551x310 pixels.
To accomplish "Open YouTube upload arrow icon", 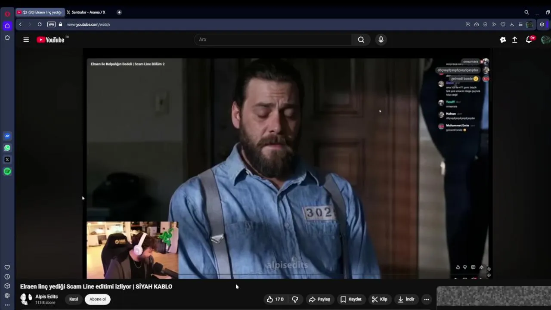I will (515, 40).
